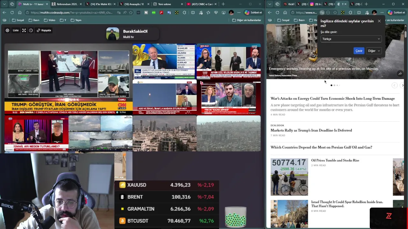
Task: Open the red extension icon in left toolbar
Action: pos(161,12)
